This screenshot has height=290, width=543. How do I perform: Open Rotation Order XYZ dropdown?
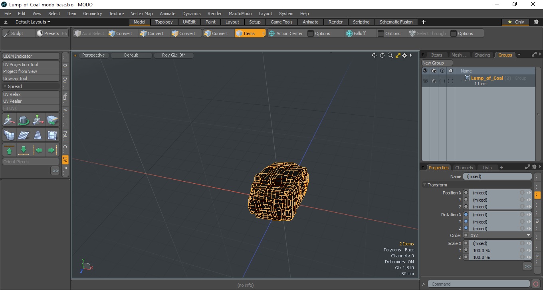pyautogui.click(x=500, y=235)
